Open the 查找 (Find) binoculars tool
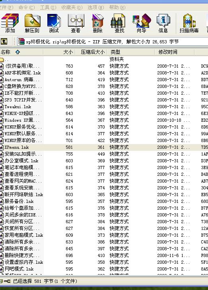This screenshot has width=208, height=290. click(119, 23)
